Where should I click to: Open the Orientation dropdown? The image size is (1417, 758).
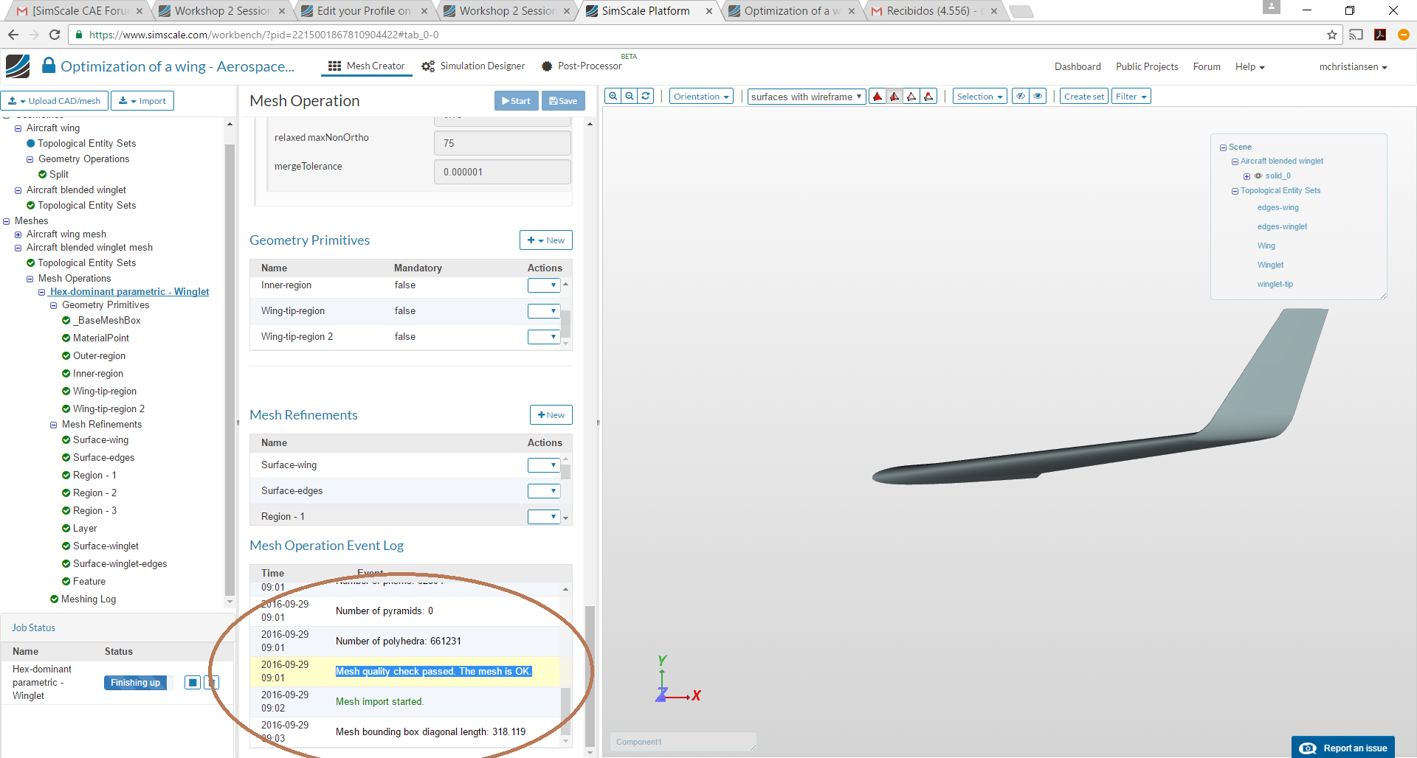point(701,97)
